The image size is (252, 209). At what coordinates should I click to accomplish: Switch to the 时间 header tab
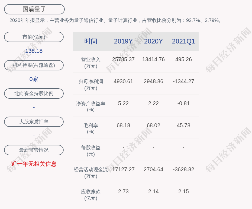(91, 41)
